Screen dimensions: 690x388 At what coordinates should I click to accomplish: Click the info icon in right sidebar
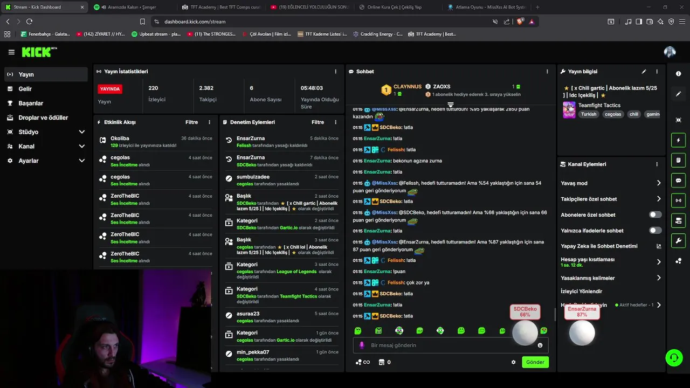[x=678, y=74]
